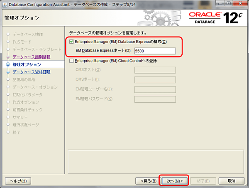Click the Java application icon in title bar

pos(5,5)
